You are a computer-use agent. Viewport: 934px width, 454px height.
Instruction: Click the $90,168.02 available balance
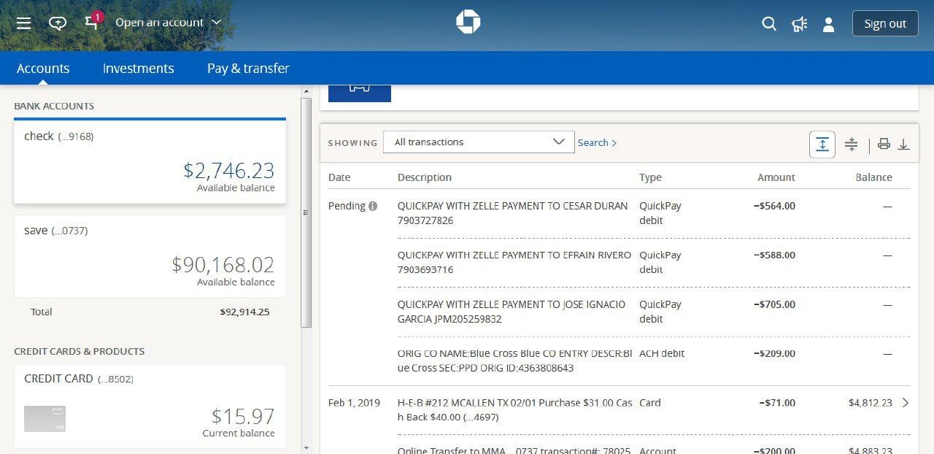(x=223, y=264)
